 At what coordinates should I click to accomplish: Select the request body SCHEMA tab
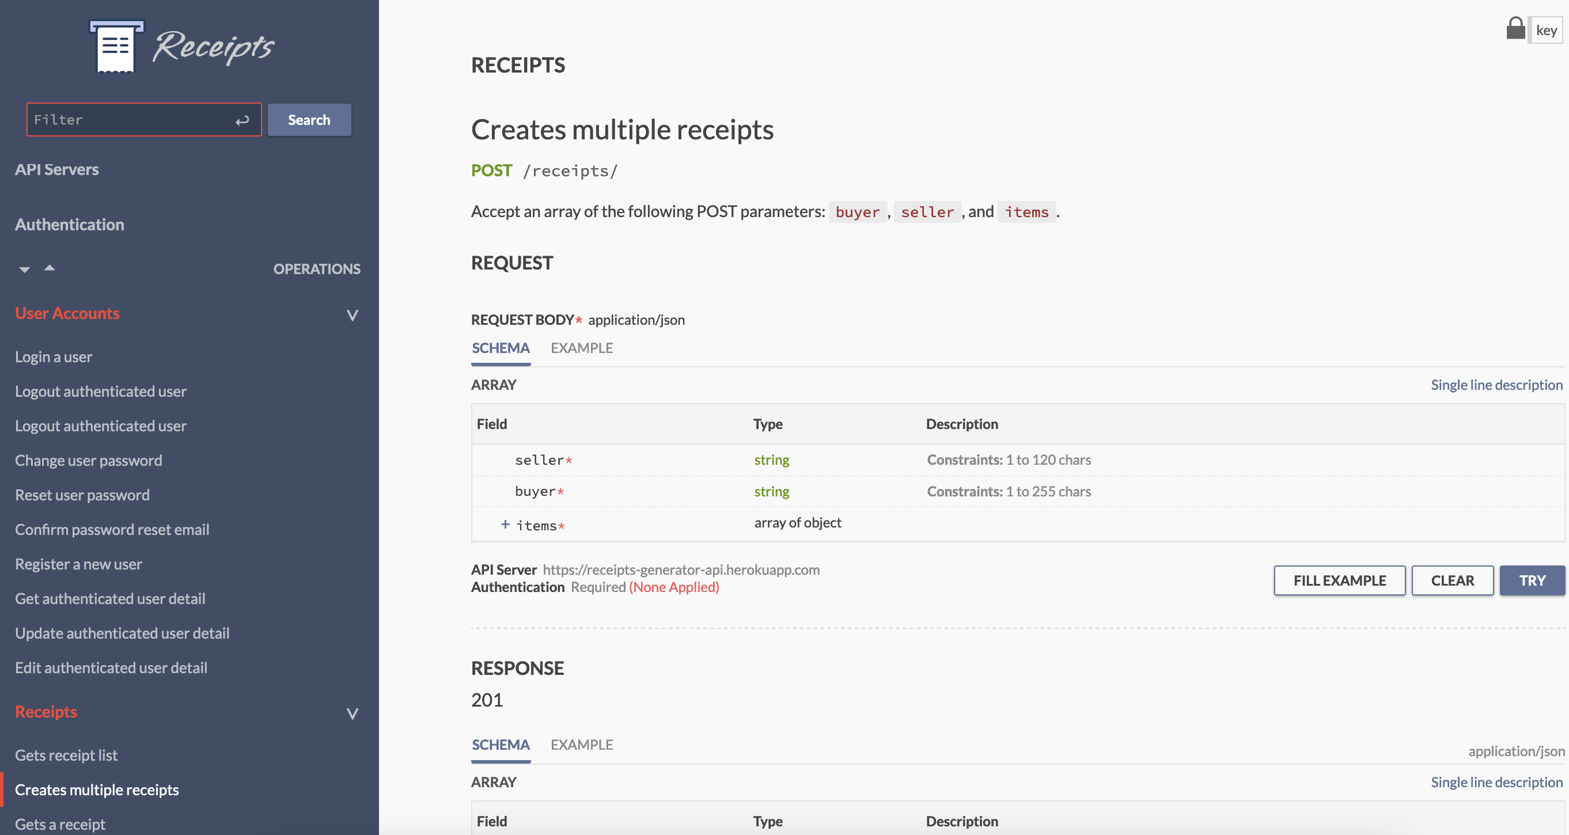(x=500, y=348)
